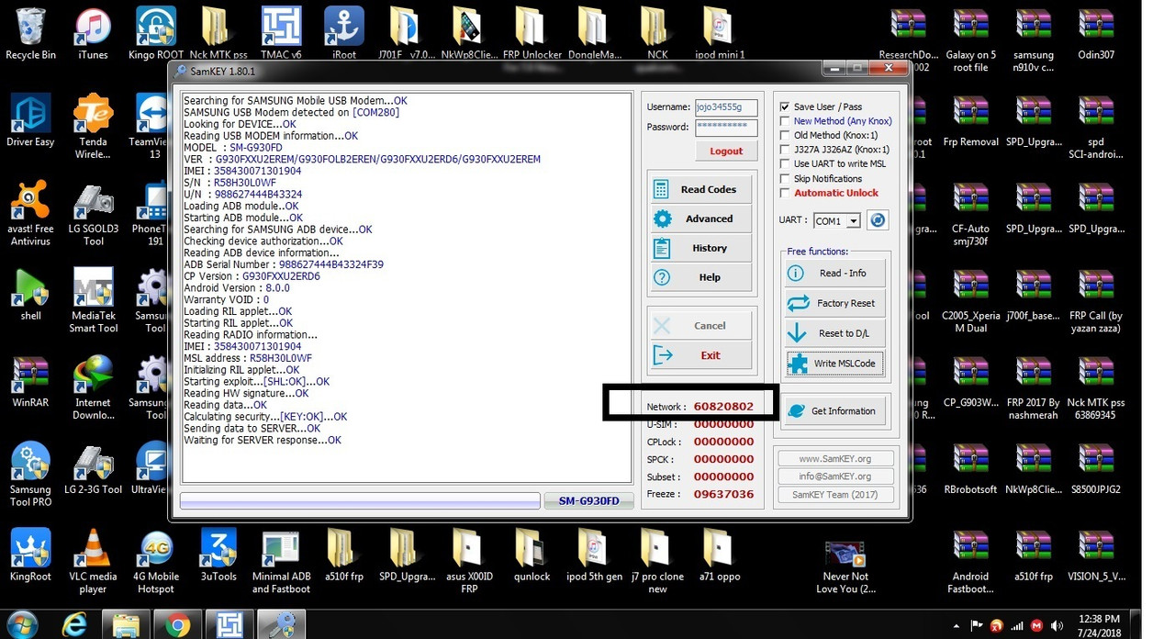
Task: Toggle the Save User / Pass checkbox
Action: (x=785, y=106)
